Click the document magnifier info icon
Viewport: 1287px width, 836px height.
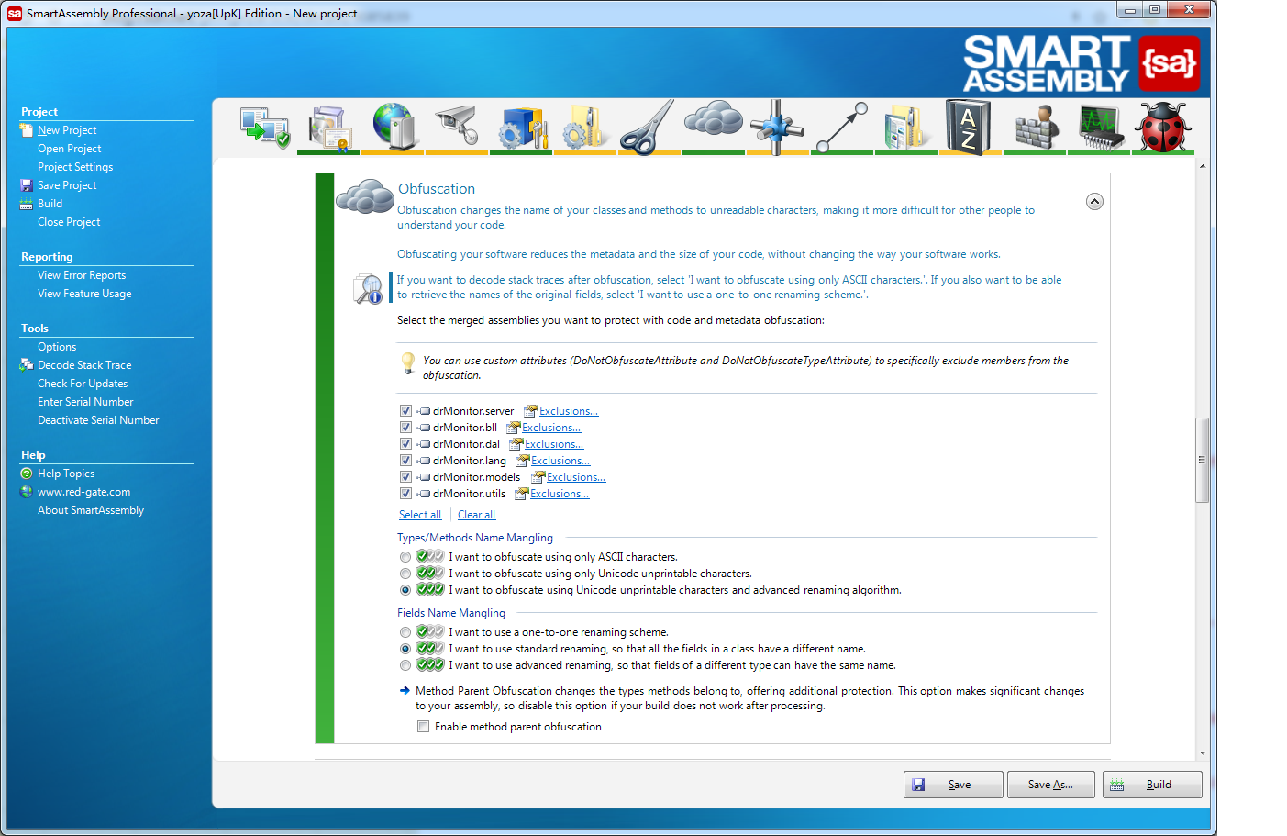click(368, 289)
